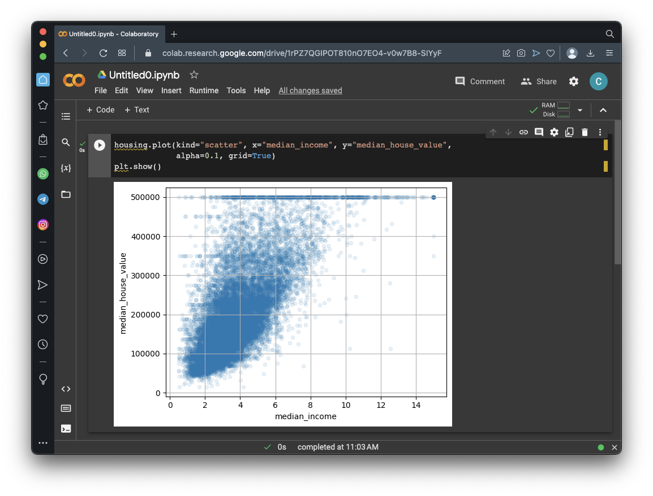This screenshot has width=653, height=496.
Task: Open the table of contents panel
Action: click(66, 116)
